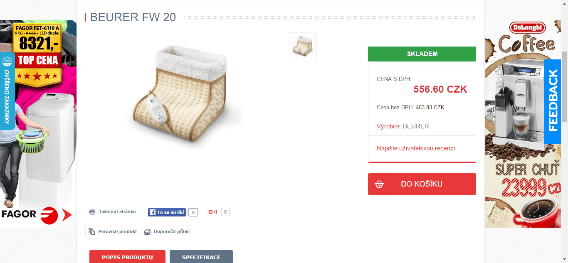Open the Popis produktu tab
The height and width of the screenshot is (263, 568).
tap(127, 257)
